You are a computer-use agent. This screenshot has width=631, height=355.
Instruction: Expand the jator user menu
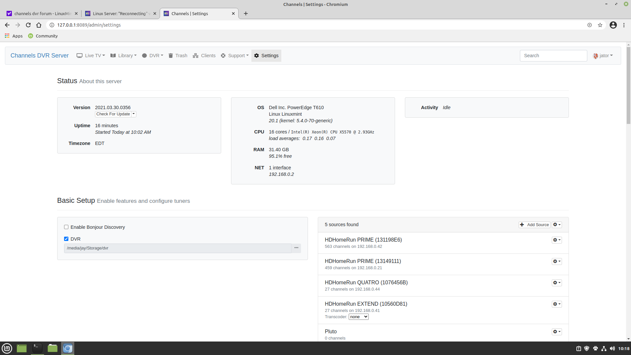tap(603, 56)
